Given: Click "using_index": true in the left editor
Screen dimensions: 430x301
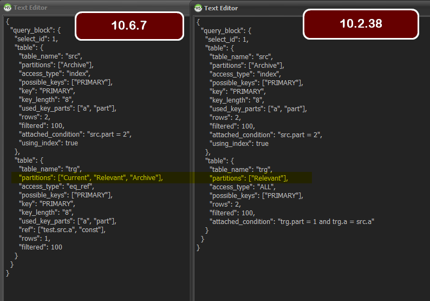Looking at the screenshot, I should 48,143.
